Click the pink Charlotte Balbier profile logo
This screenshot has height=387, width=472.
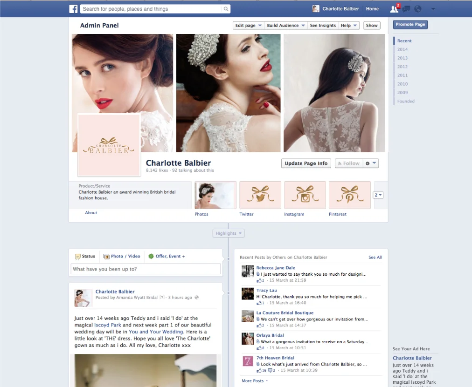(109, 145)
